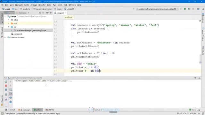Open the Analyze menu
Image resolution: width=205 pixels, height=115 pixels.
[34, 5]
